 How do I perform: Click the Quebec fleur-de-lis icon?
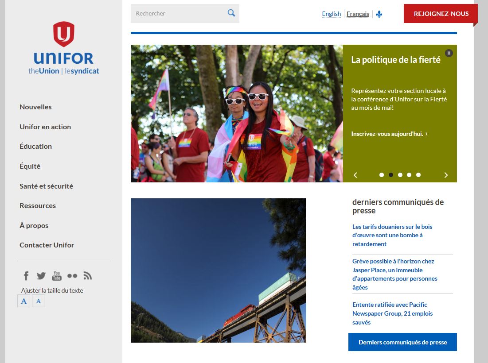379,14
